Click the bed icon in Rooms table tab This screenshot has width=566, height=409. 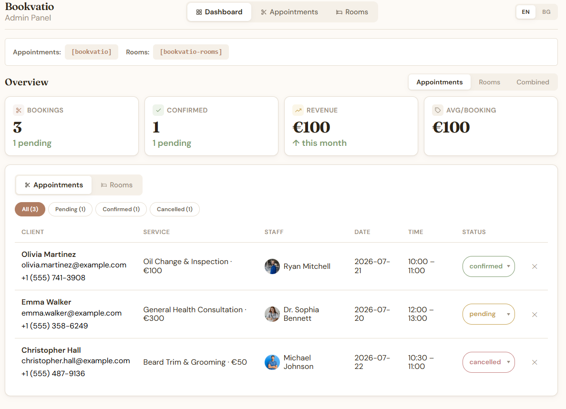104,185
